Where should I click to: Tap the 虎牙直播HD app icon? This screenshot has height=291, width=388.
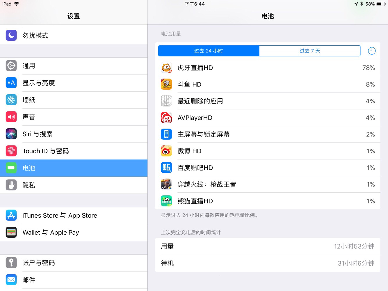(x=166, y=68)
